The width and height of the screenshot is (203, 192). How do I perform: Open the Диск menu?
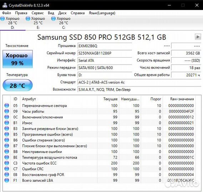pyautogui.click(x=62, y=13)
